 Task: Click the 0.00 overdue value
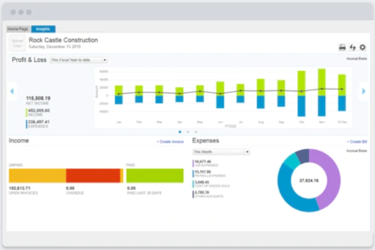[x=70, y=189]
